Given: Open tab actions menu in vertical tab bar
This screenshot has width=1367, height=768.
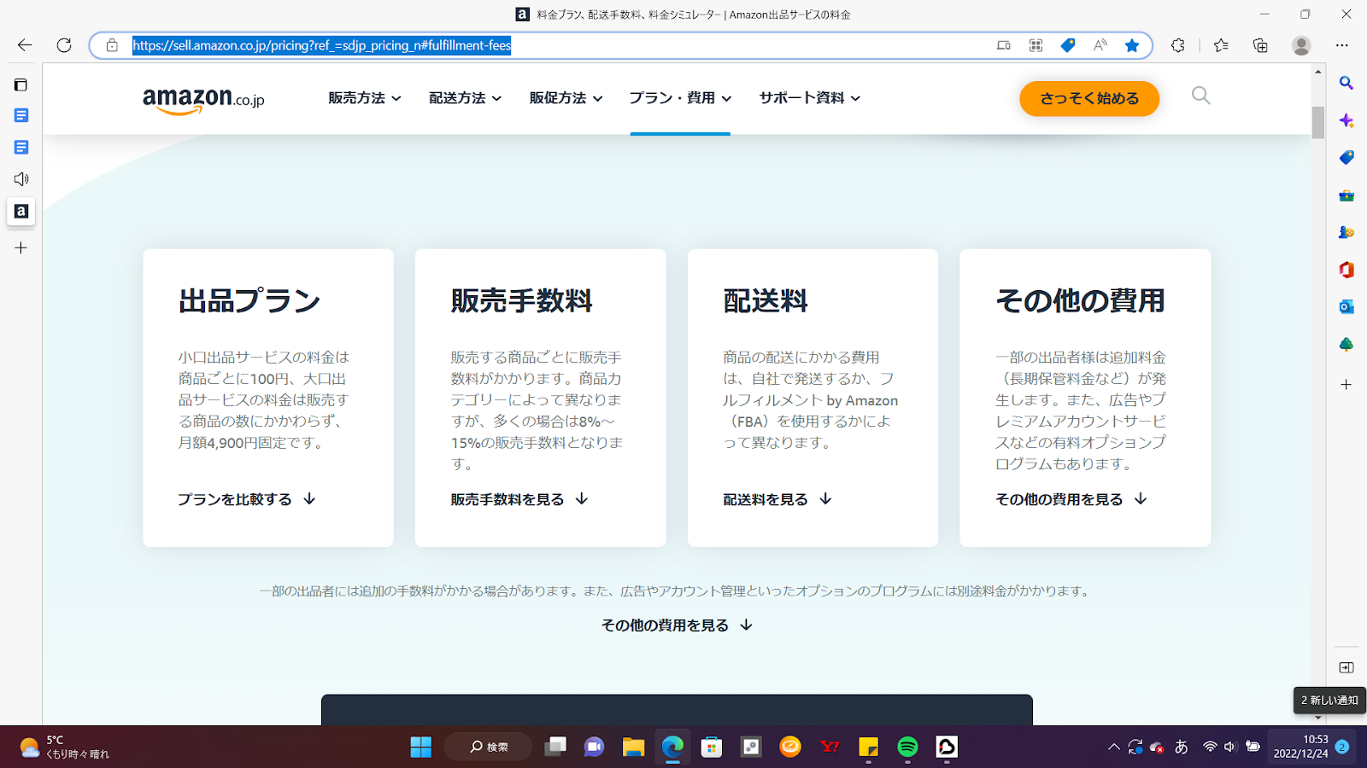Looking at the screenshot, I should (21, 84).
